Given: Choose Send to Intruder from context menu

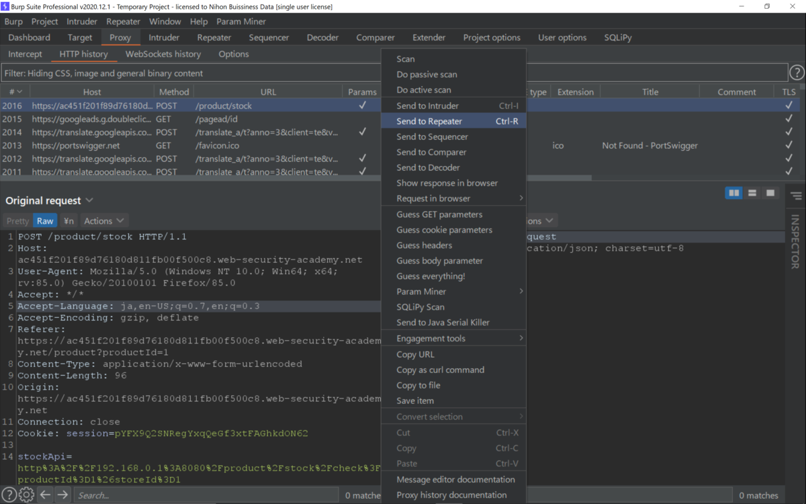Looking at the screenshot, I should point(453,106).
